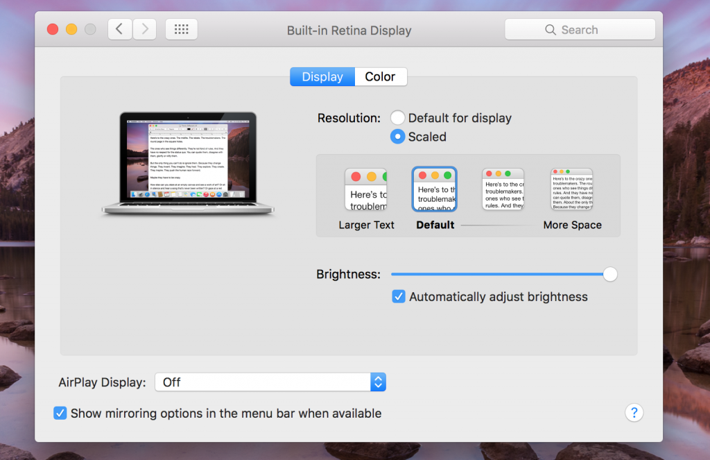
Task: Switch to the Color tab
Action: [381, 76]
